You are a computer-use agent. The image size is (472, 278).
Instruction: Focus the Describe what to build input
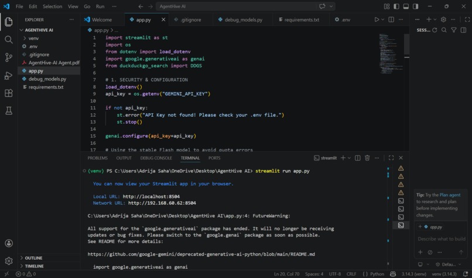(441, 239)
